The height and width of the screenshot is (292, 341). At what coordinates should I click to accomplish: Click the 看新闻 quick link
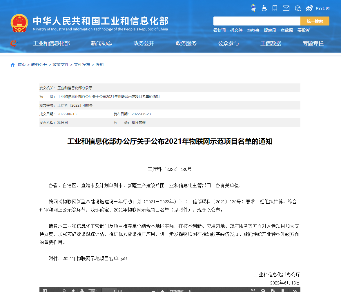(220, 30)
